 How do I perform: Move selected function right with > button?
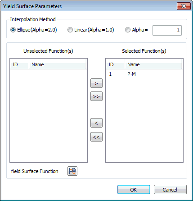[x=96, y=83]
